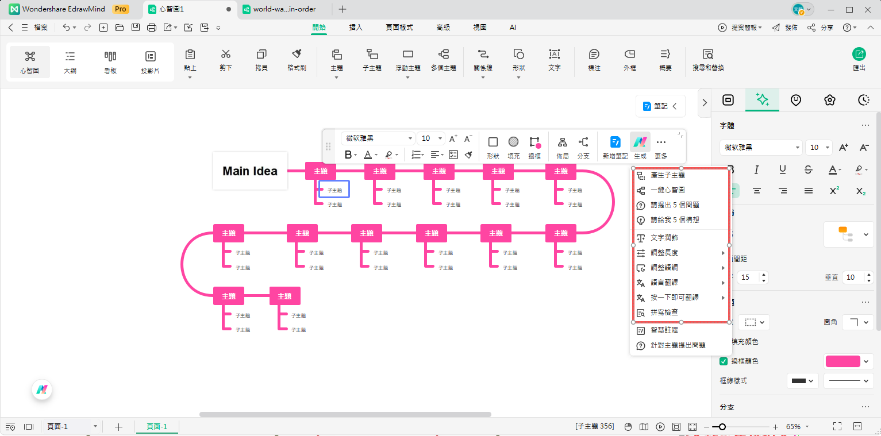Toggle strikethrough in the font panel
Viewport: 881px width, 436px height.
[808, 169]
